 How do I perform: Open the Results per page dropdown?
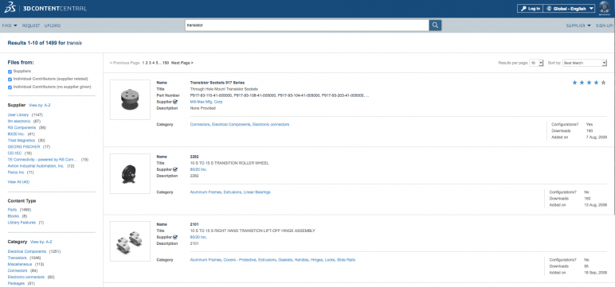[x=536, y=63]
